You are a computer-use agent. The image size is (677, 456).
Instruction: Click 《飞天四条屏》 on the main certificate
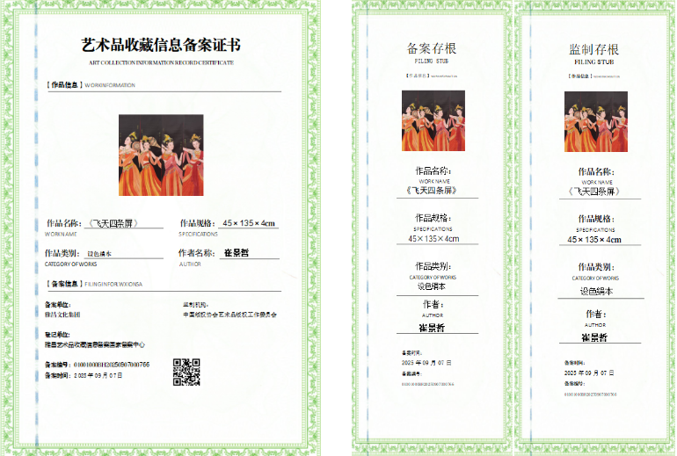pos(113,223)
